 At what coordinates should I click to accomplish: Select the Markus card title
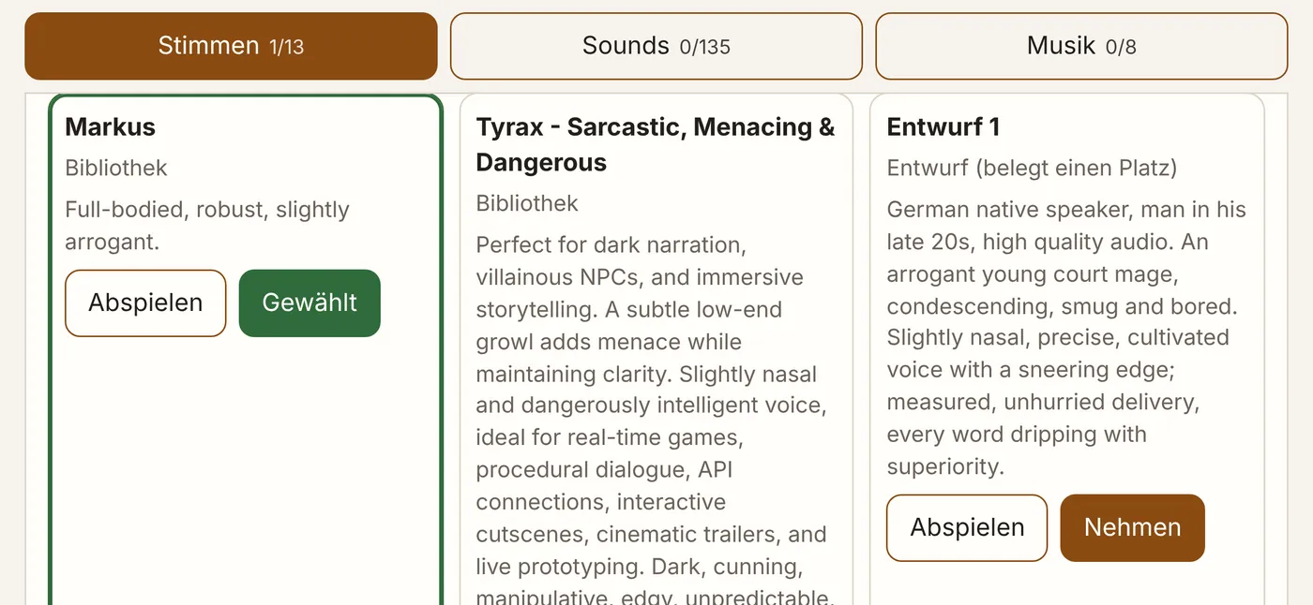coord(111,126)
